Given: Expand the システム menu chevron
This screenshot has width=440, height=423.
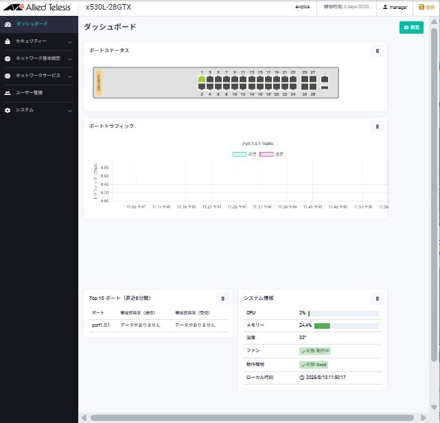Looking at the screenshot, I should pyautogui.click(x=70, y=111).
